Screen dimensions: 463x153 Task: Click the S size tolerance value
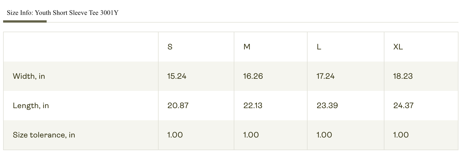coord(175,135)
